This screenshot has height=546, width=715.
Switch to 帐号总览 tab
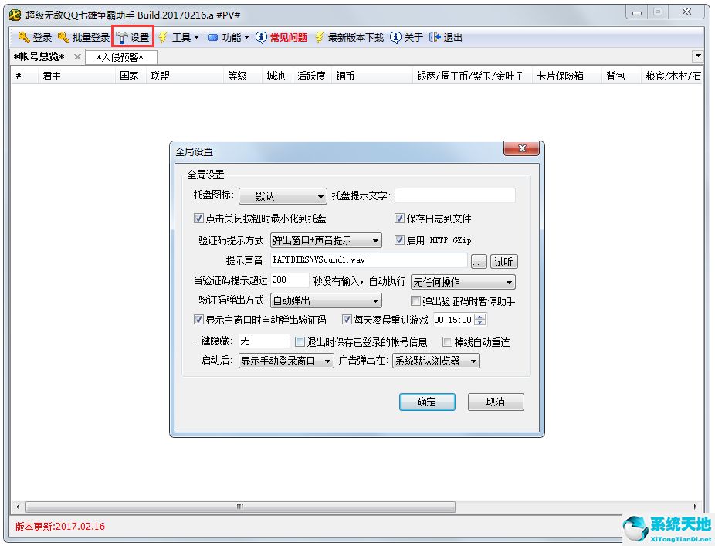(x=39, y=56)
